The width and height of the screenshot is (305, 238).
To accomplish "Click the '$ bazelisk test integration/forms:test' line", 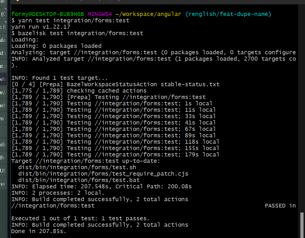I will click(x=77, y=33).
